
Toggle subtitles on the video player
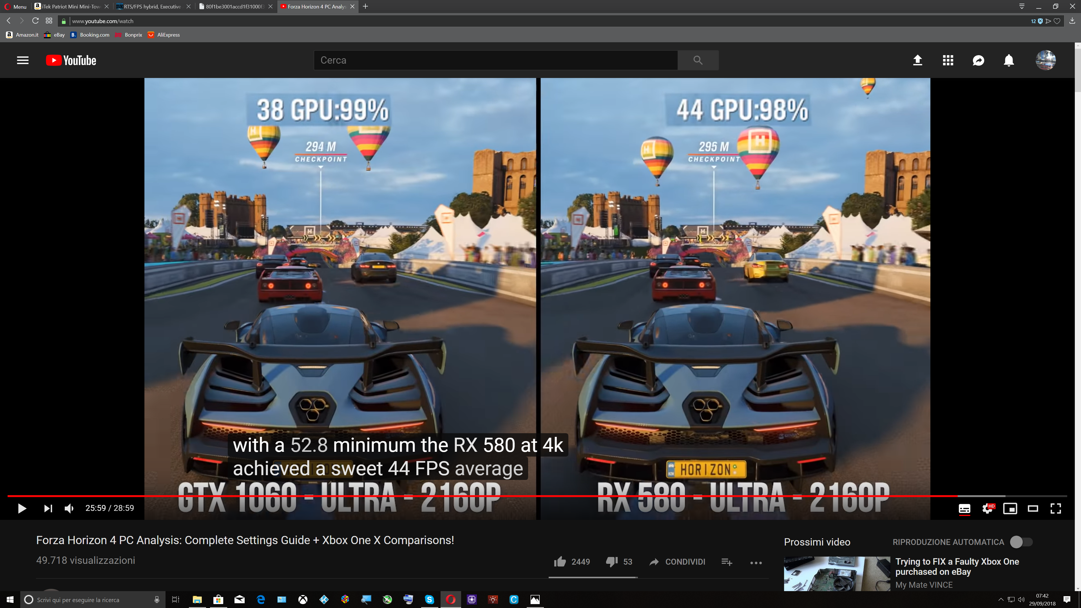pyautogui.click(x=964, y=509)
